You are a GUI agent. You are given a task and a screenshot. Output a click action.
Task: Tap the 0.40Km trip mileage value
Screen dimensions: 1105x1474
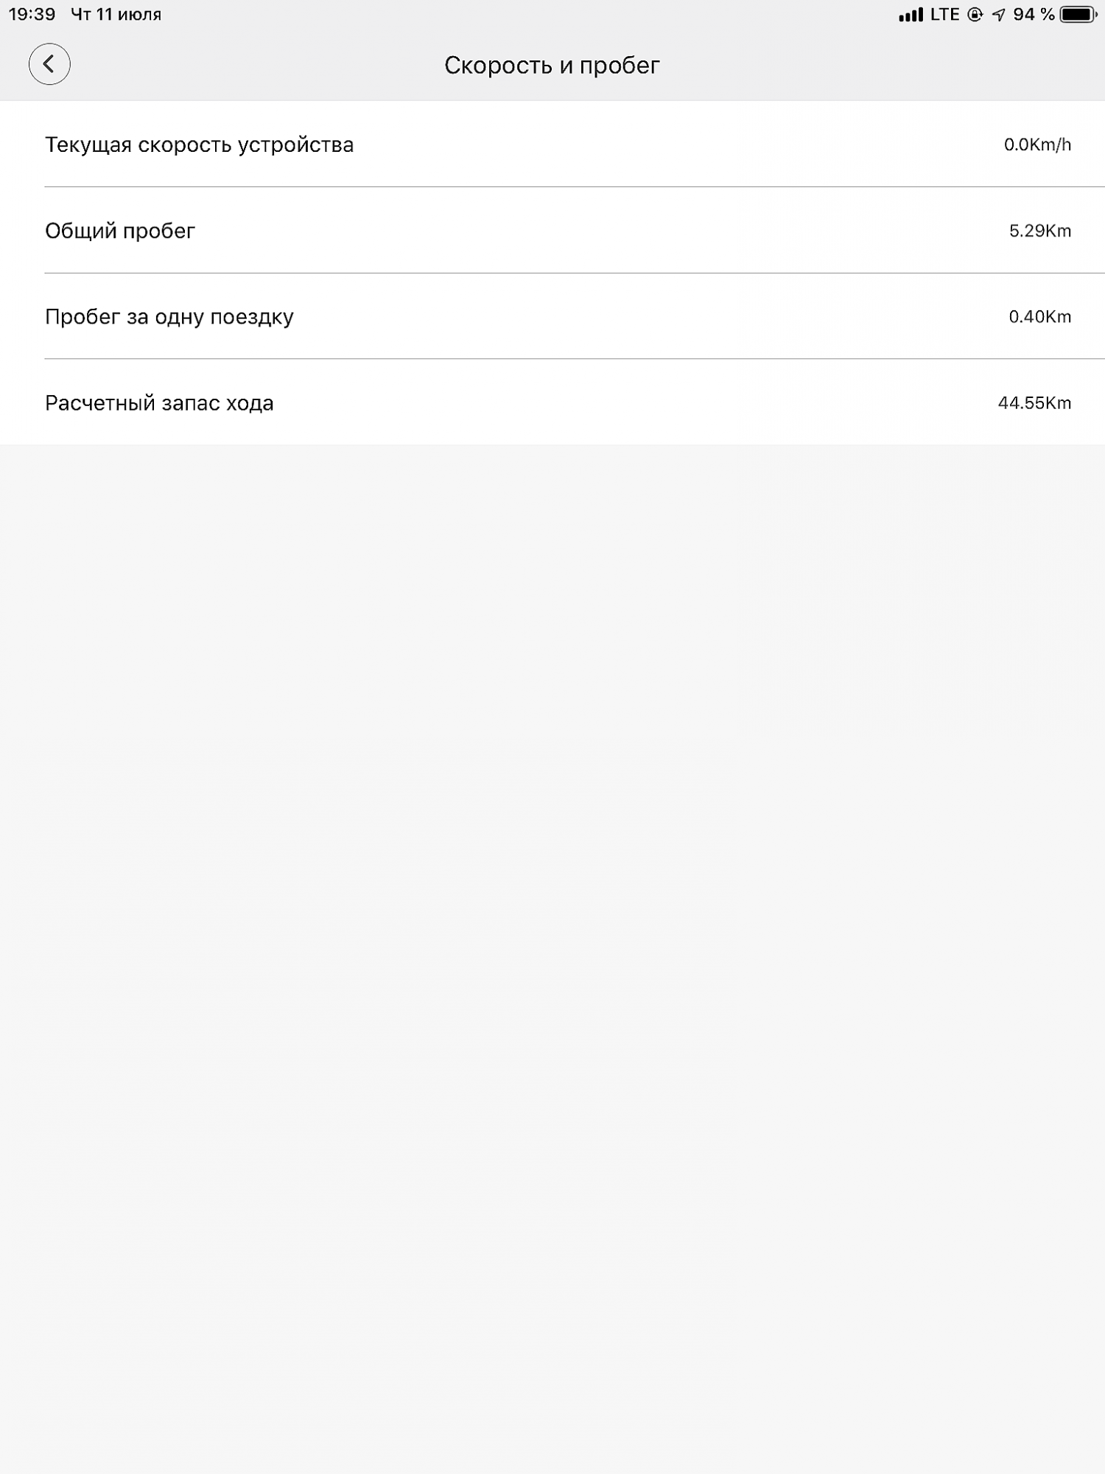pos(1040,317)
